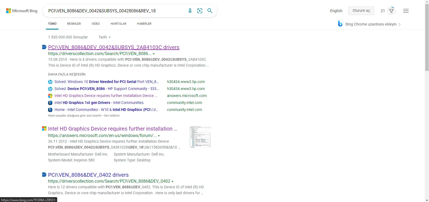429x202 pixels.
Task: Open PCI\VEN_8086&DEV_0402 drivers result link
Action: pos(88,175)
